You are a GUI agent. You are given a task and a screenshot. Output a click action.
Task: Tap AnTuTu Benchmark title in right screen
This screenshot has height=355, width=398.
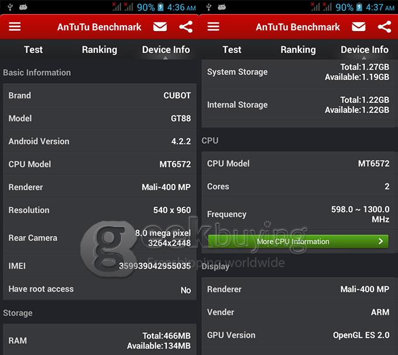click(297, 27)
